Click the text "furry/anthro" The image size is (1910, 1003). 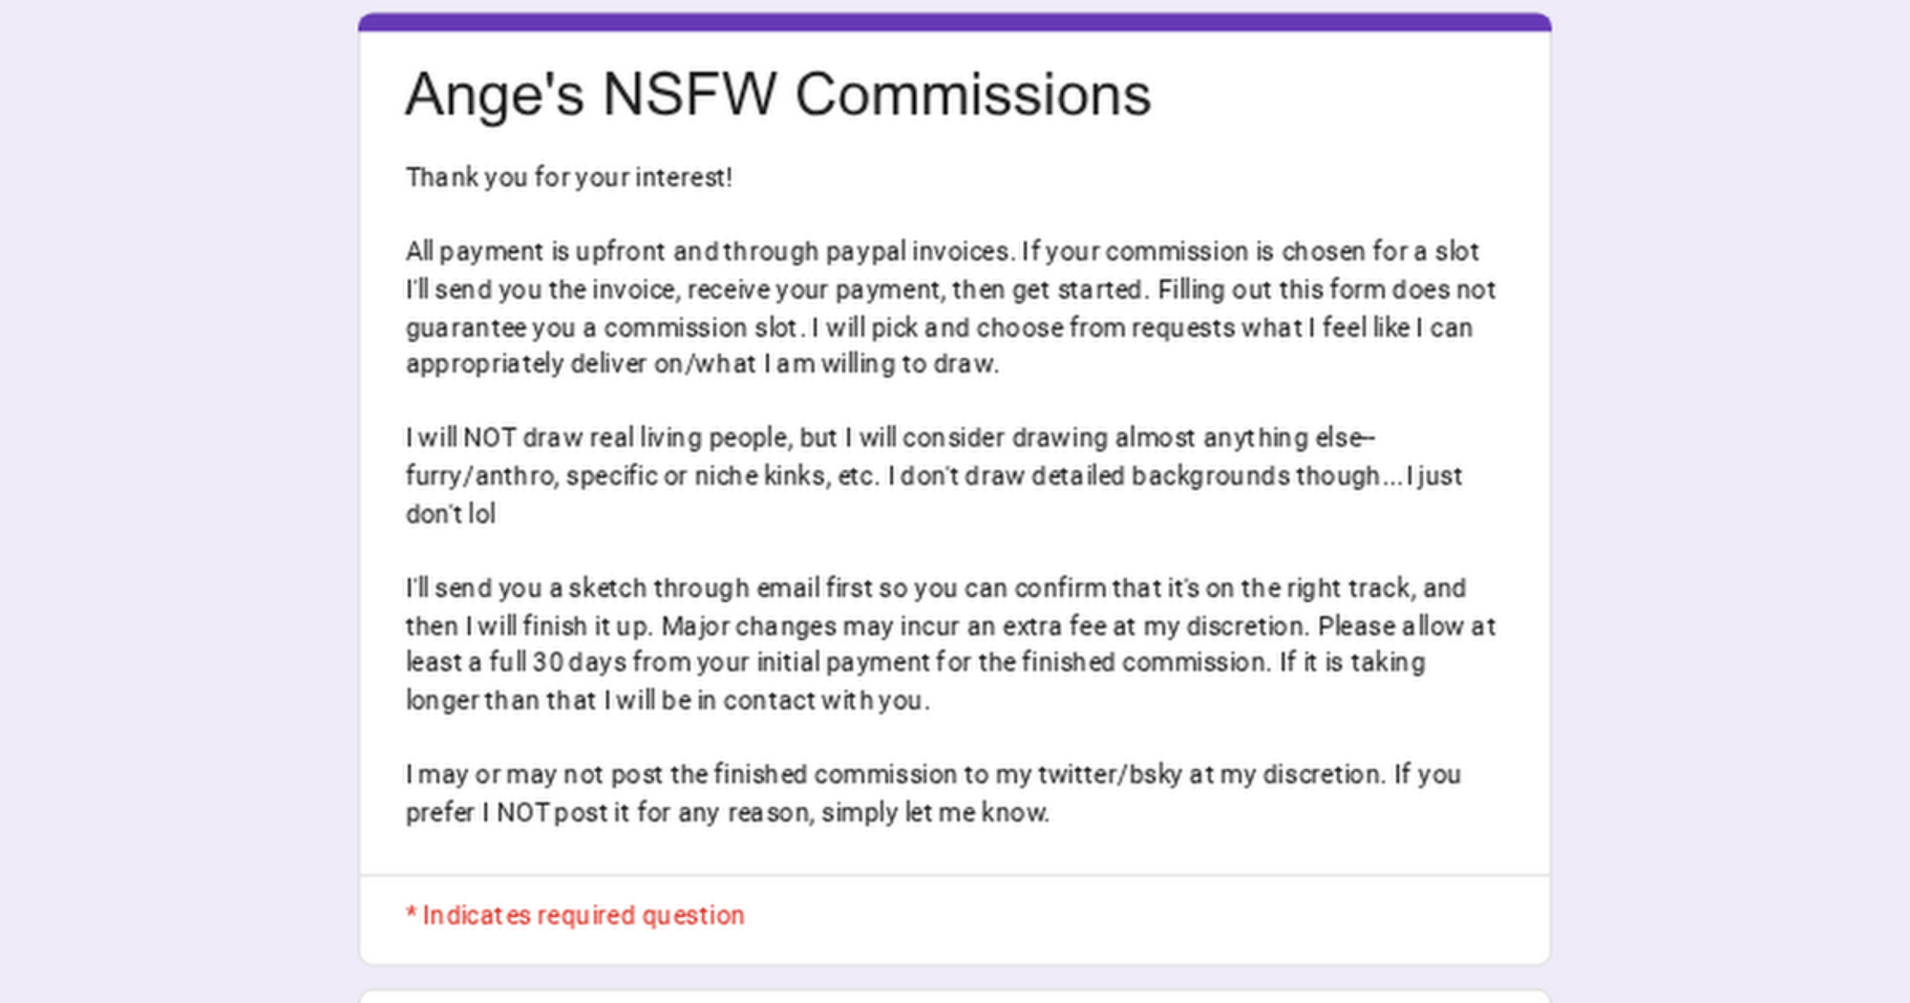click(x=479, y=476)
